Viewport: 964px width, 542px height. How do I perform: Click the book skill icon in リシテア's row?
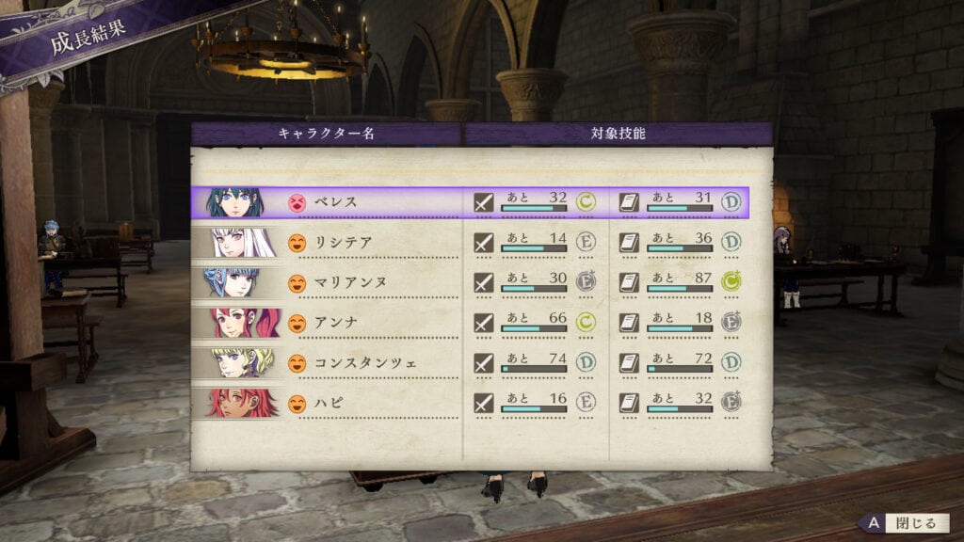628,243
